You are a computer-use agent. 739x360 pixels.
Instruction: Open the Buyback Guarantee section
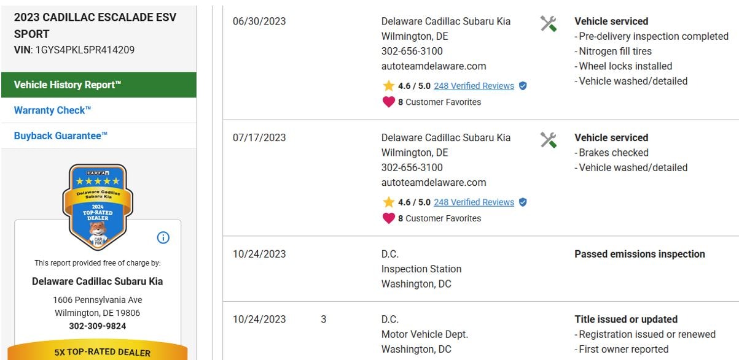pyautogui.click(x=61, y=136)
